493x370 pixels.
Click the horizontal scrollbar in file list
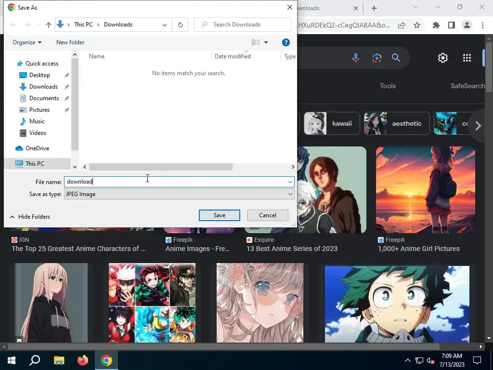pyautogui.click(x=161, y=167)
